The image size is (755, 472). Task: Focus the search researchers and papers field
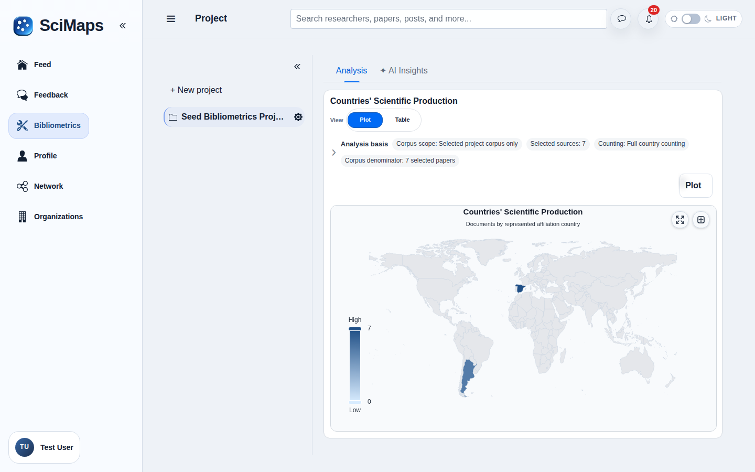[449, 19]
